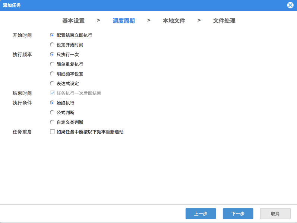Select 公式判断 execution condition
297x223 pixels.
(x=52, y=112)
